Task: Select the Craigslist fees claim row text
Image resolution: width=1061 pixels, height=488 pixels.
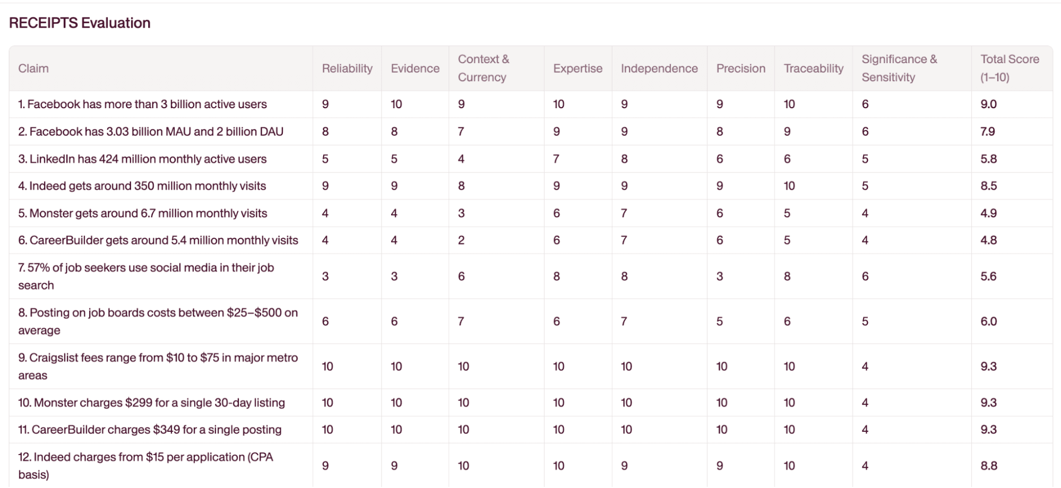Action: (158, 367)
